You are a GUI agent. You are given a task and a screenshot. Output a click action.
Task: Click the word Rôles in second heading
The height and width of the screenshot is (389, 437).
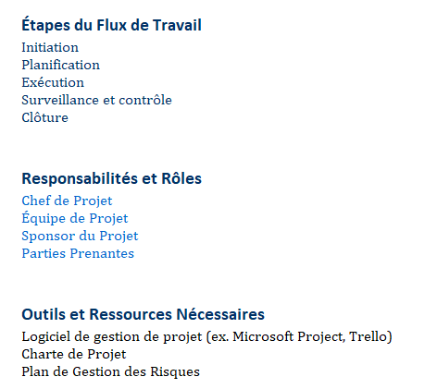pos(181,178)
